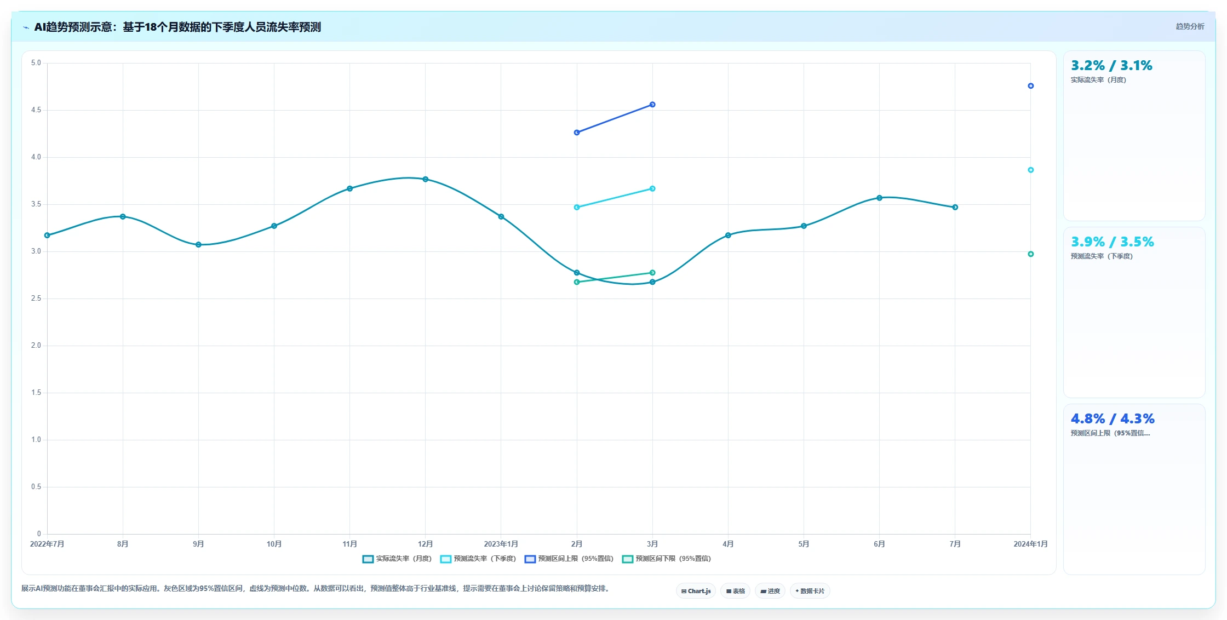Click the 3.2% / 3.1% stat value
This screenshot has height=620, width=1227.
click(x=1111, y=66)
